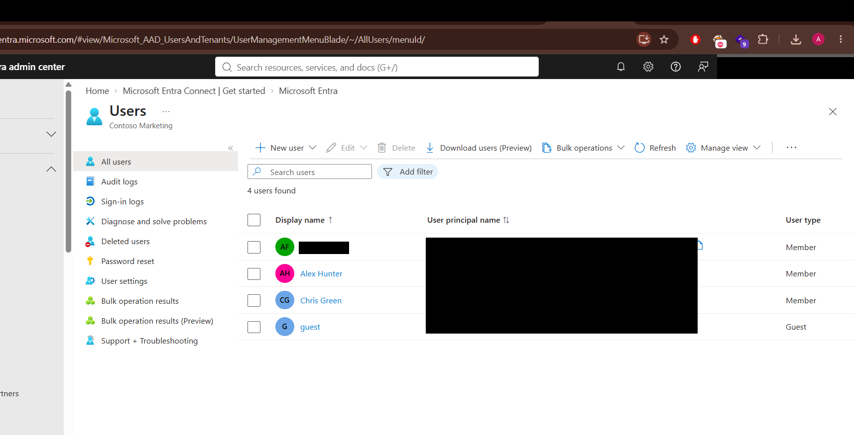The image size is (854, 435).
Task: Sort by User principal name column
Action: click(x=468, y=220)
